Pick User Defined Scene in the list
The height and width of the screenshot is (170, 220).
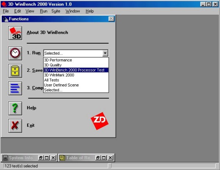pos(76,85)
